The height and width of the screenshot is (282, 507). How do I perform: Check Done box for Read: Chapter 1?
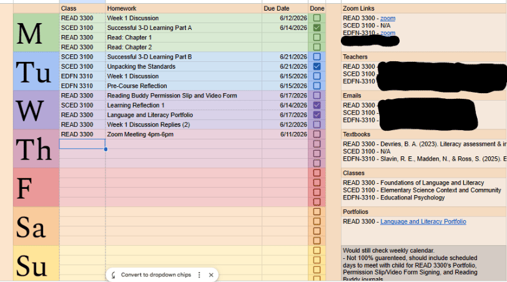317,38
